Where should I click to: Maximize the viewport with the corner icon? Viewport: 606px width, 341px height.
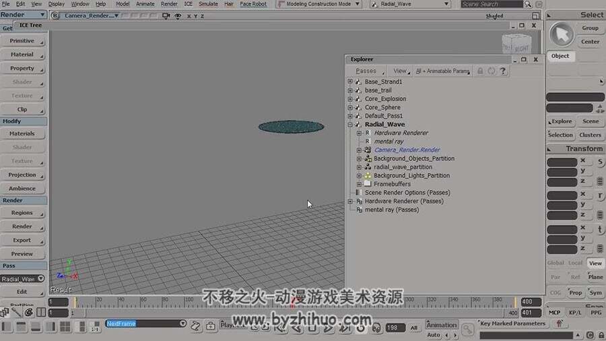[536, 16]
